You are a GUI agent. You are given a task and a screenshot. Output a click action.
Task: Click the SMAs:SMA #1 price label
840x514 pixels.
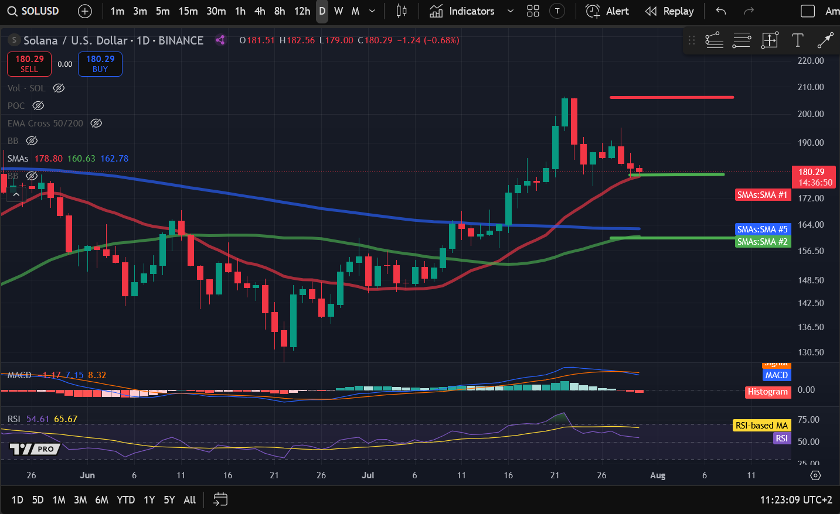762,195
